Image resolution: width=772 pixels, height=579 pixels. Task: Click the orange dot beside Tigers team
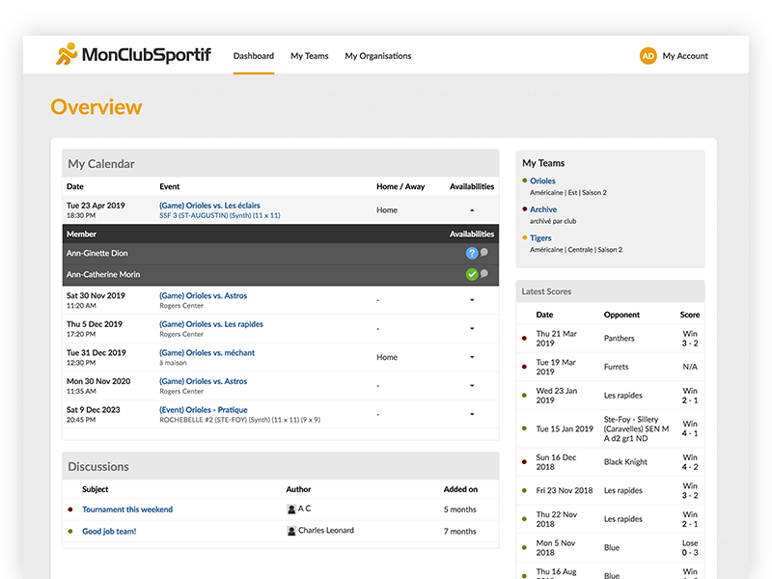pyautogui.click(x=525, y=237)
